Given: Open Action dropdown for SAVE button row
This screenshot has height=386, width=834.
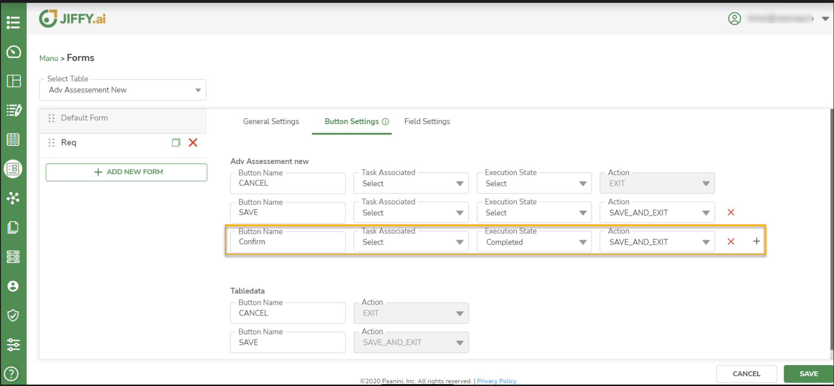Looking at the screenshot, I should coord(657,213).
